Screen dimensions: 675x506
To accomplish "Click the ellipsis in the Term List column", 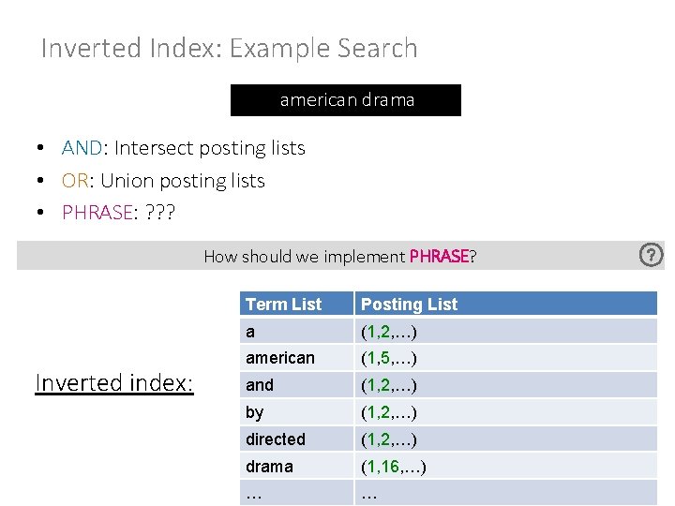I will (x=253, y=492).
